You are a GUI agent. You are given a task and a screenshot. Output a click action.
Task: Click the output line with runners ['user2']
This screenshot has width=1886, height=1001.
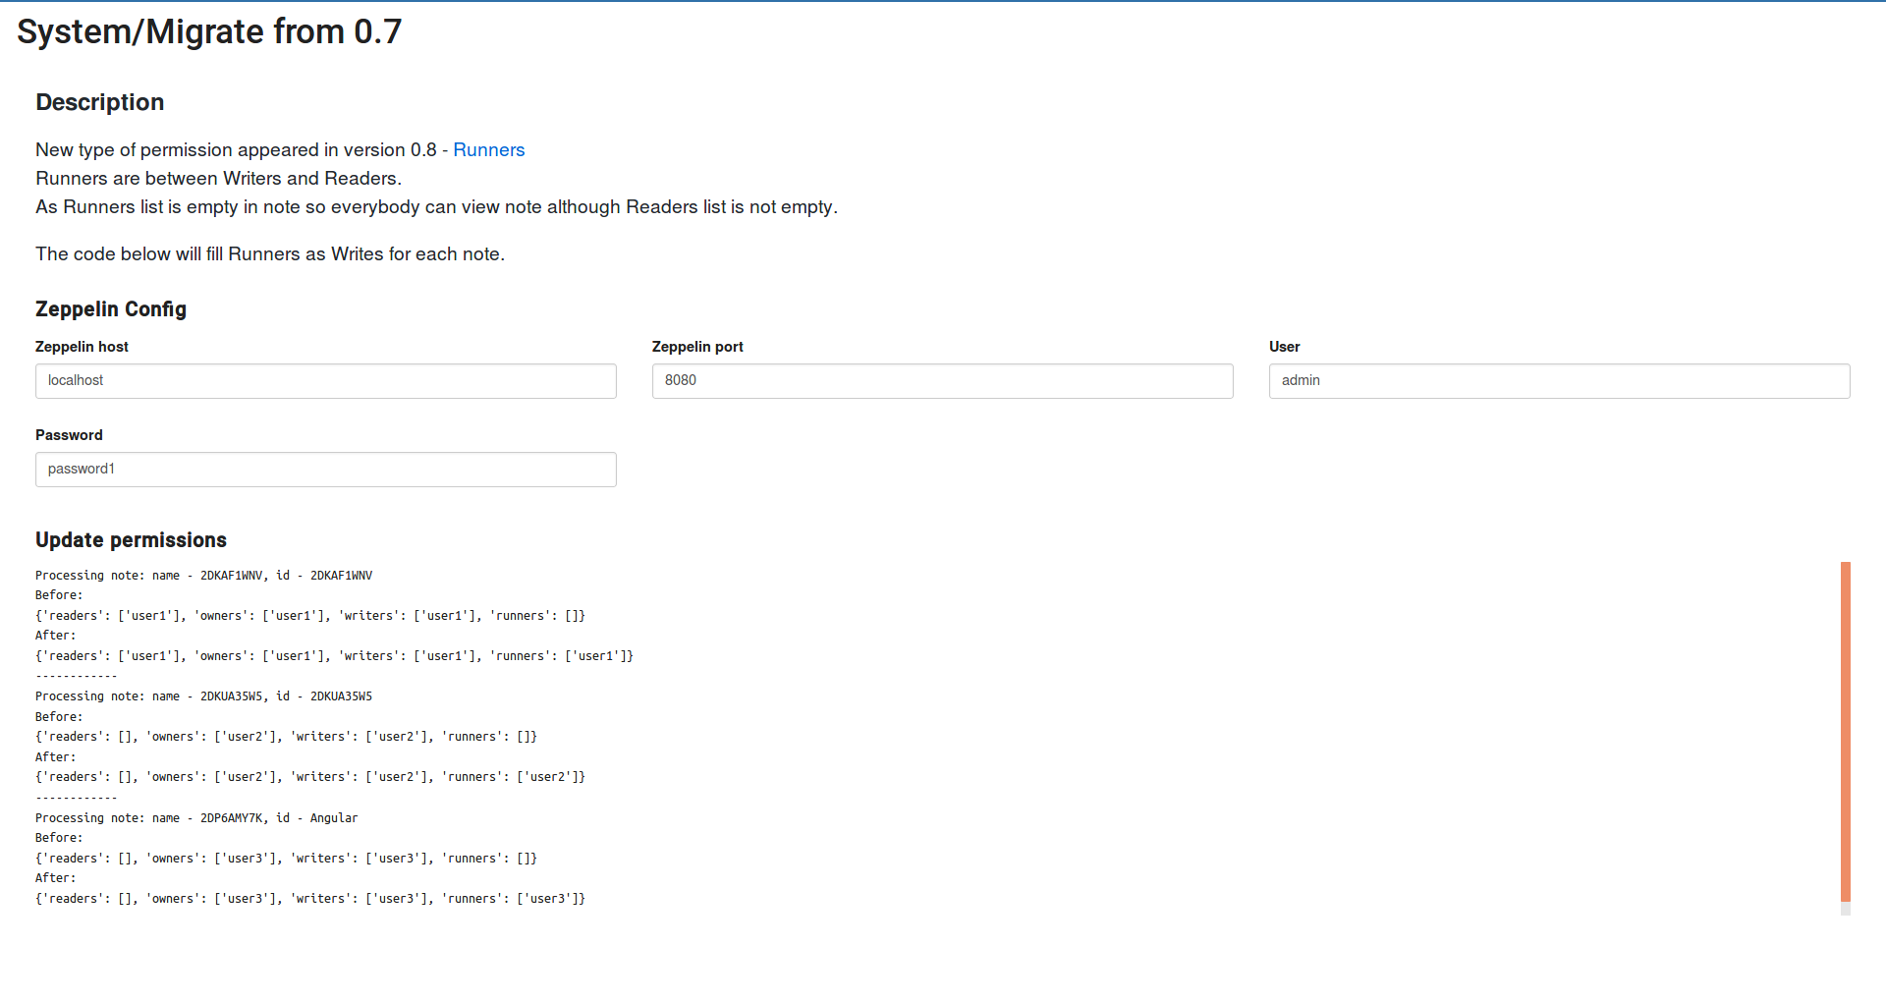(x=310, y=777)
